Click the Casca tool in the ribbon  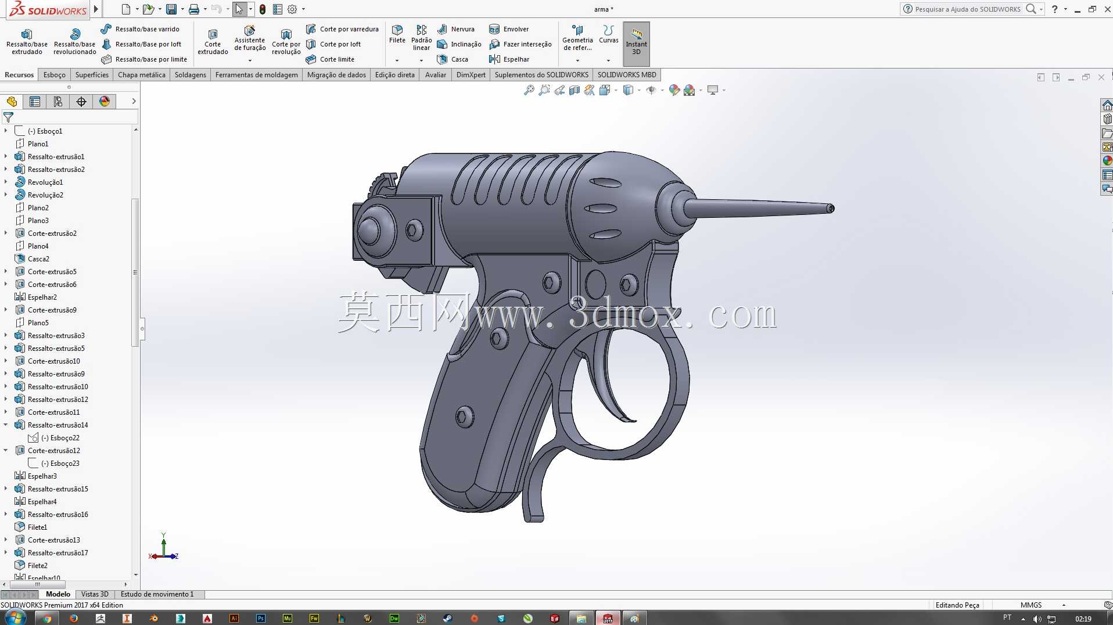click(453, 59)
